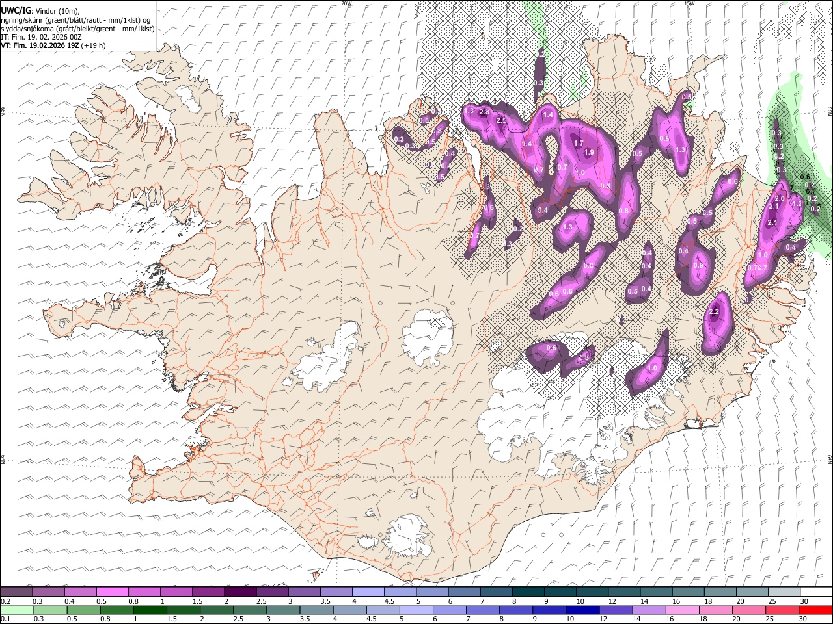
Task: Click the '15W' longitude label
Action: 689,3
